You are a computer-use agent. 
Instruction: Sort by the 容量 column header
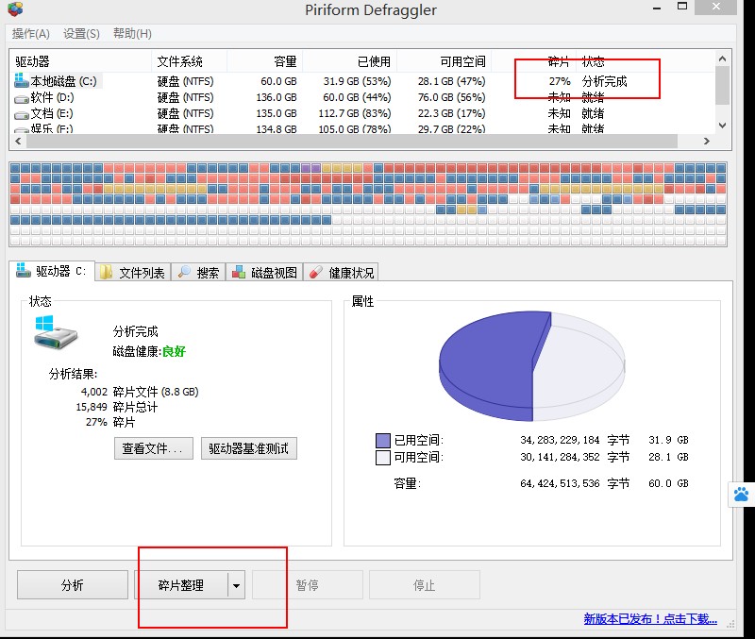264,61
